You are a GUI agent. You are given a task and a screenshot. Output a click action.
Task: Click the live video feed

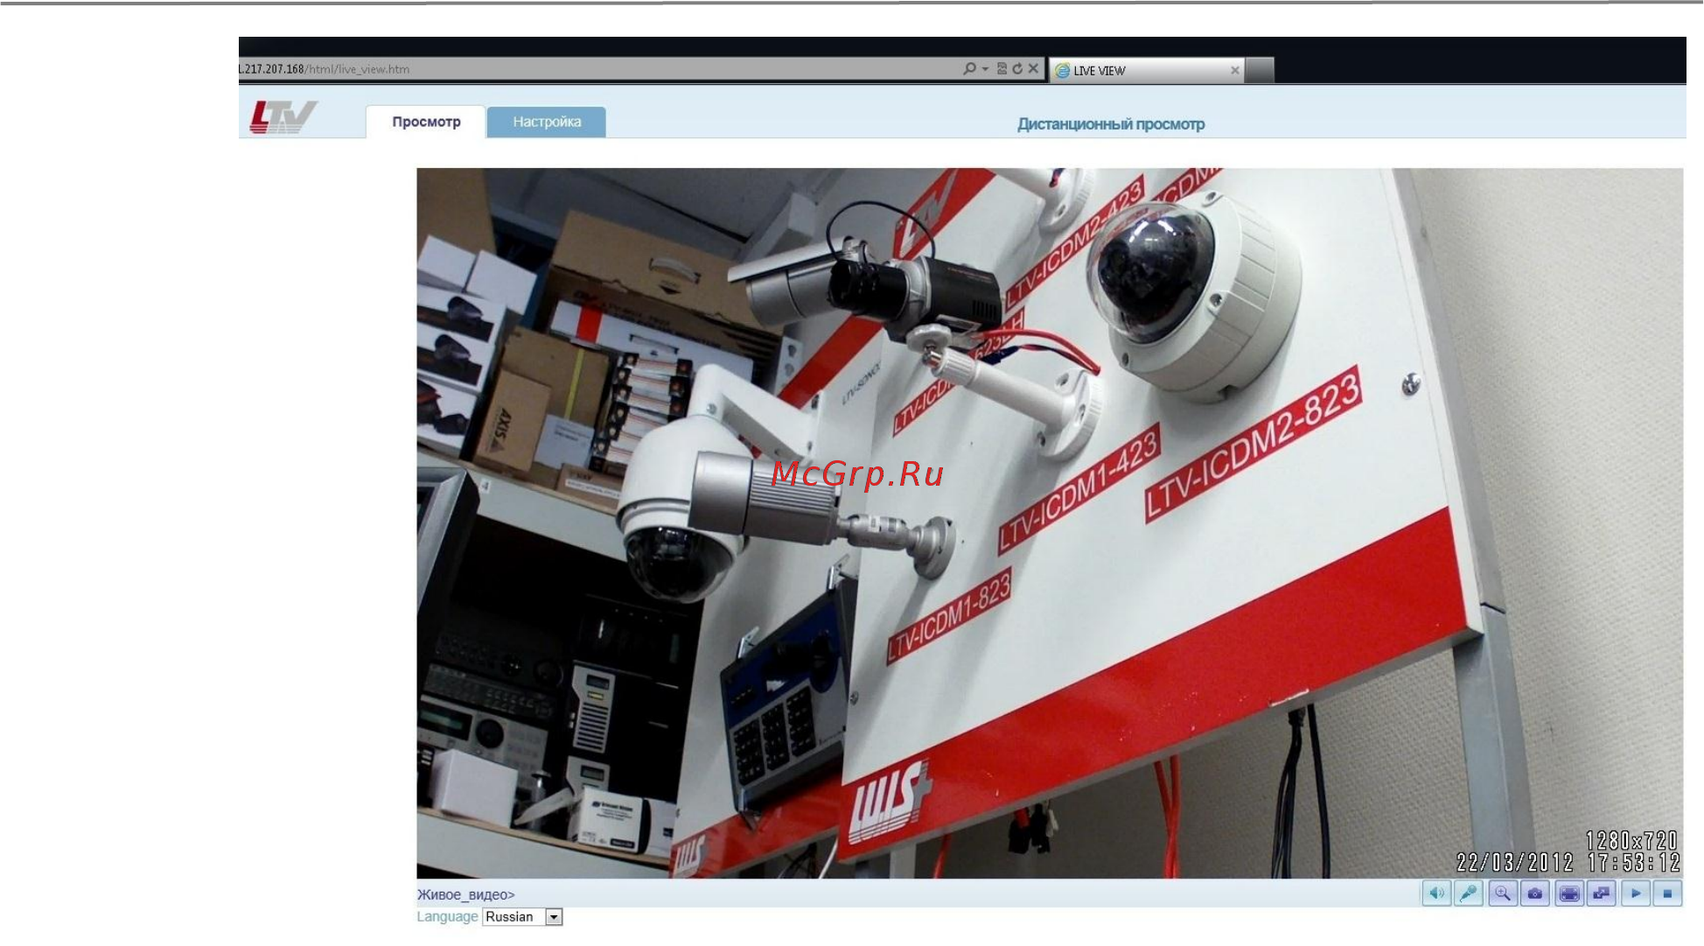(1050, 523)
